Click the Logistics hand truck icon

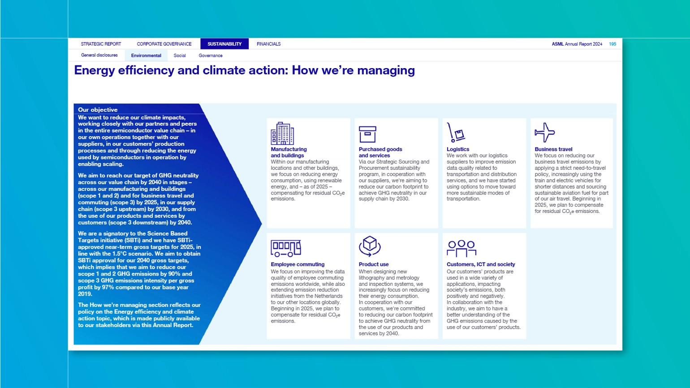tap(456, 133)
